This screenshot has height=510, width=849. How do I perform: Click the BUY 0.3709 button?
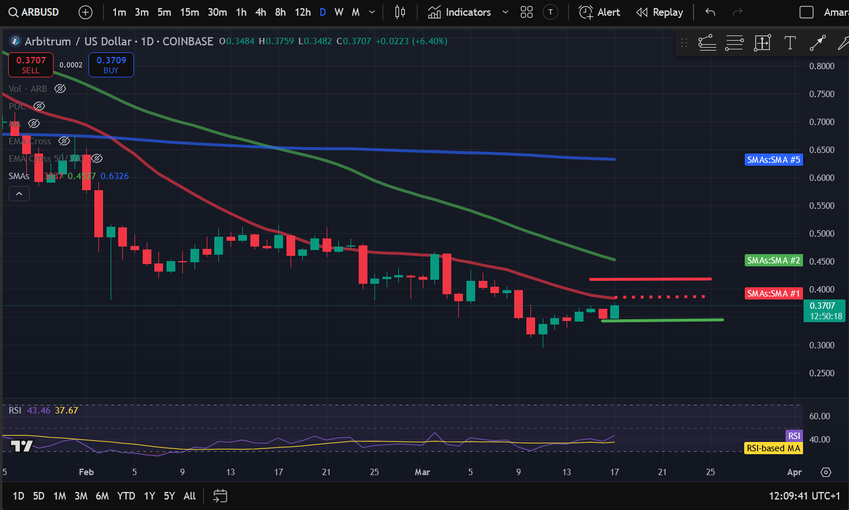(x=111, y=65)
